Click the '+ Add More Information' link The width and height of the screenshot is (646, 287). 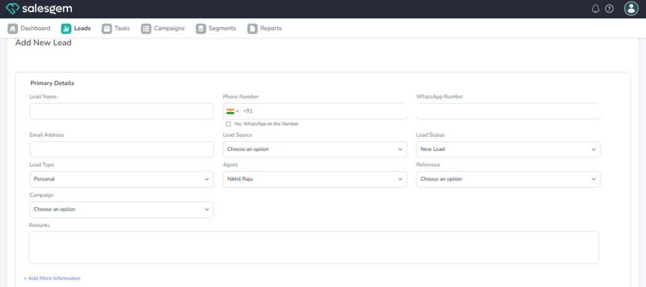click(x=52, y=278)
